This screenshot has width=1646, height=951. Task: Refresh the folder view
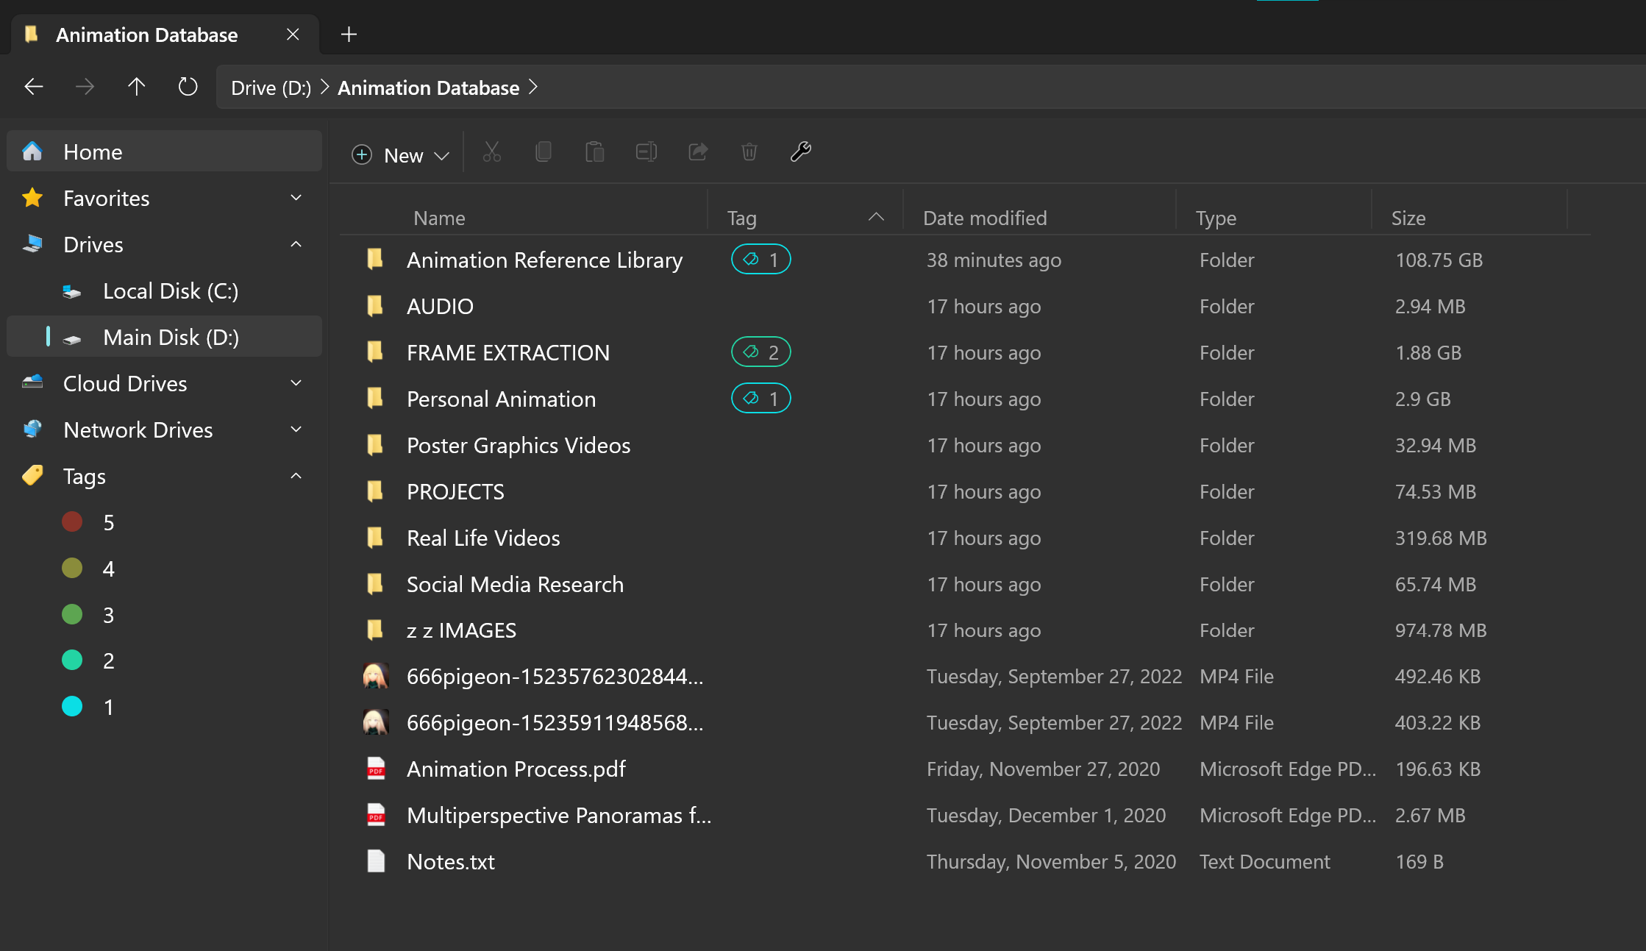(188, 86)
